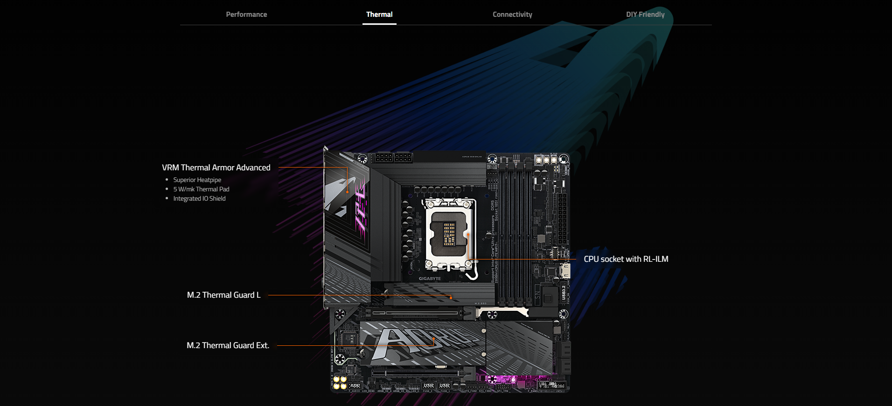The width and height of the screenshot is (892, 406).
Task: Select the M.2 Thermal Guard Ext. label
Action: [228, 345]
